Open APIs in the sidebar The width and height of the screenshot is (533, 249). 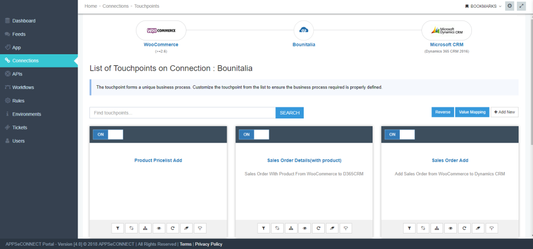39,74
